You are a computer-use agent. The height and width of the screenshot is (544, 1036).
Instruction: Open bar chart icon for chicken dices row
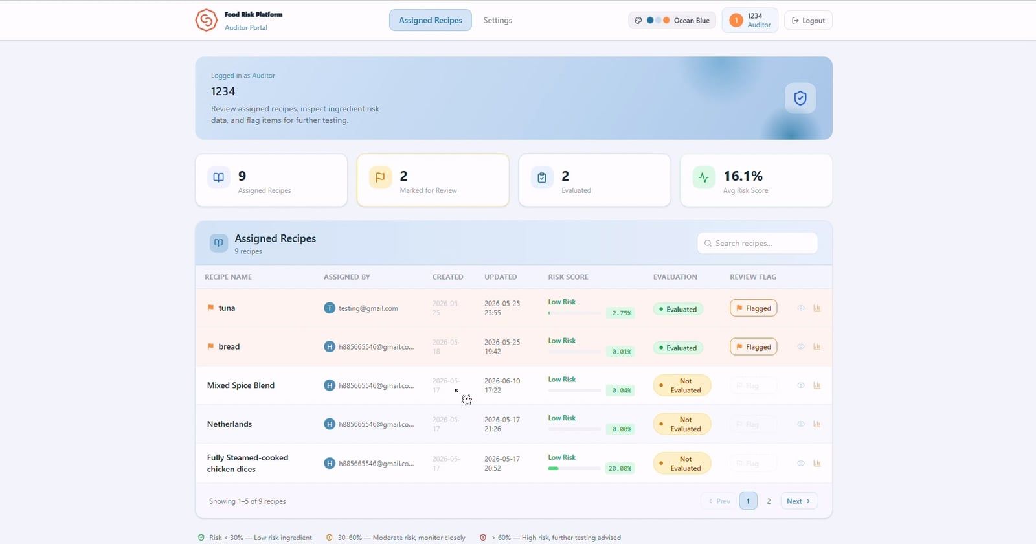click(x=816, y=463)
